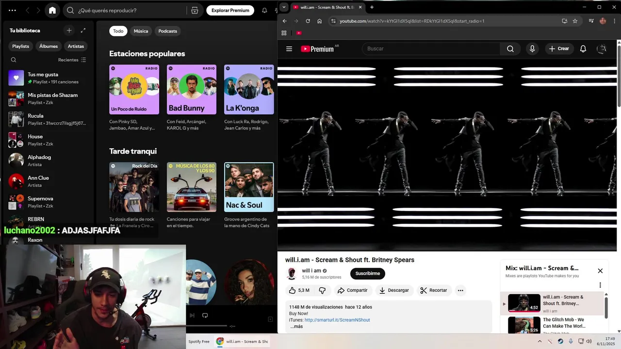Image resolution: width=621 pixels, height=349 pixels.
Task: Open YouTube hamburger guide menu
Action: 289,48
